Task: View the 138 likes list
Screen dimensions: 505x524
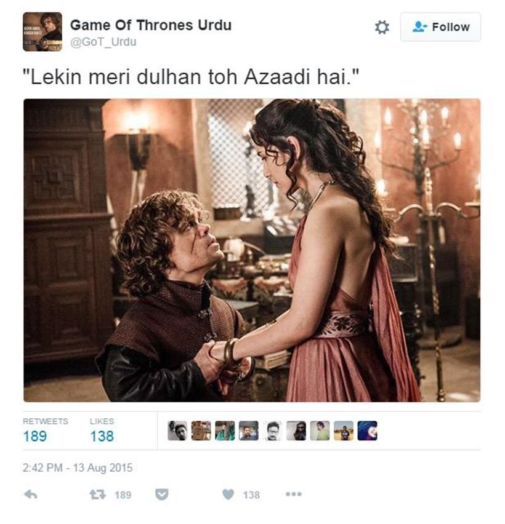Action: tap(102, 436)
